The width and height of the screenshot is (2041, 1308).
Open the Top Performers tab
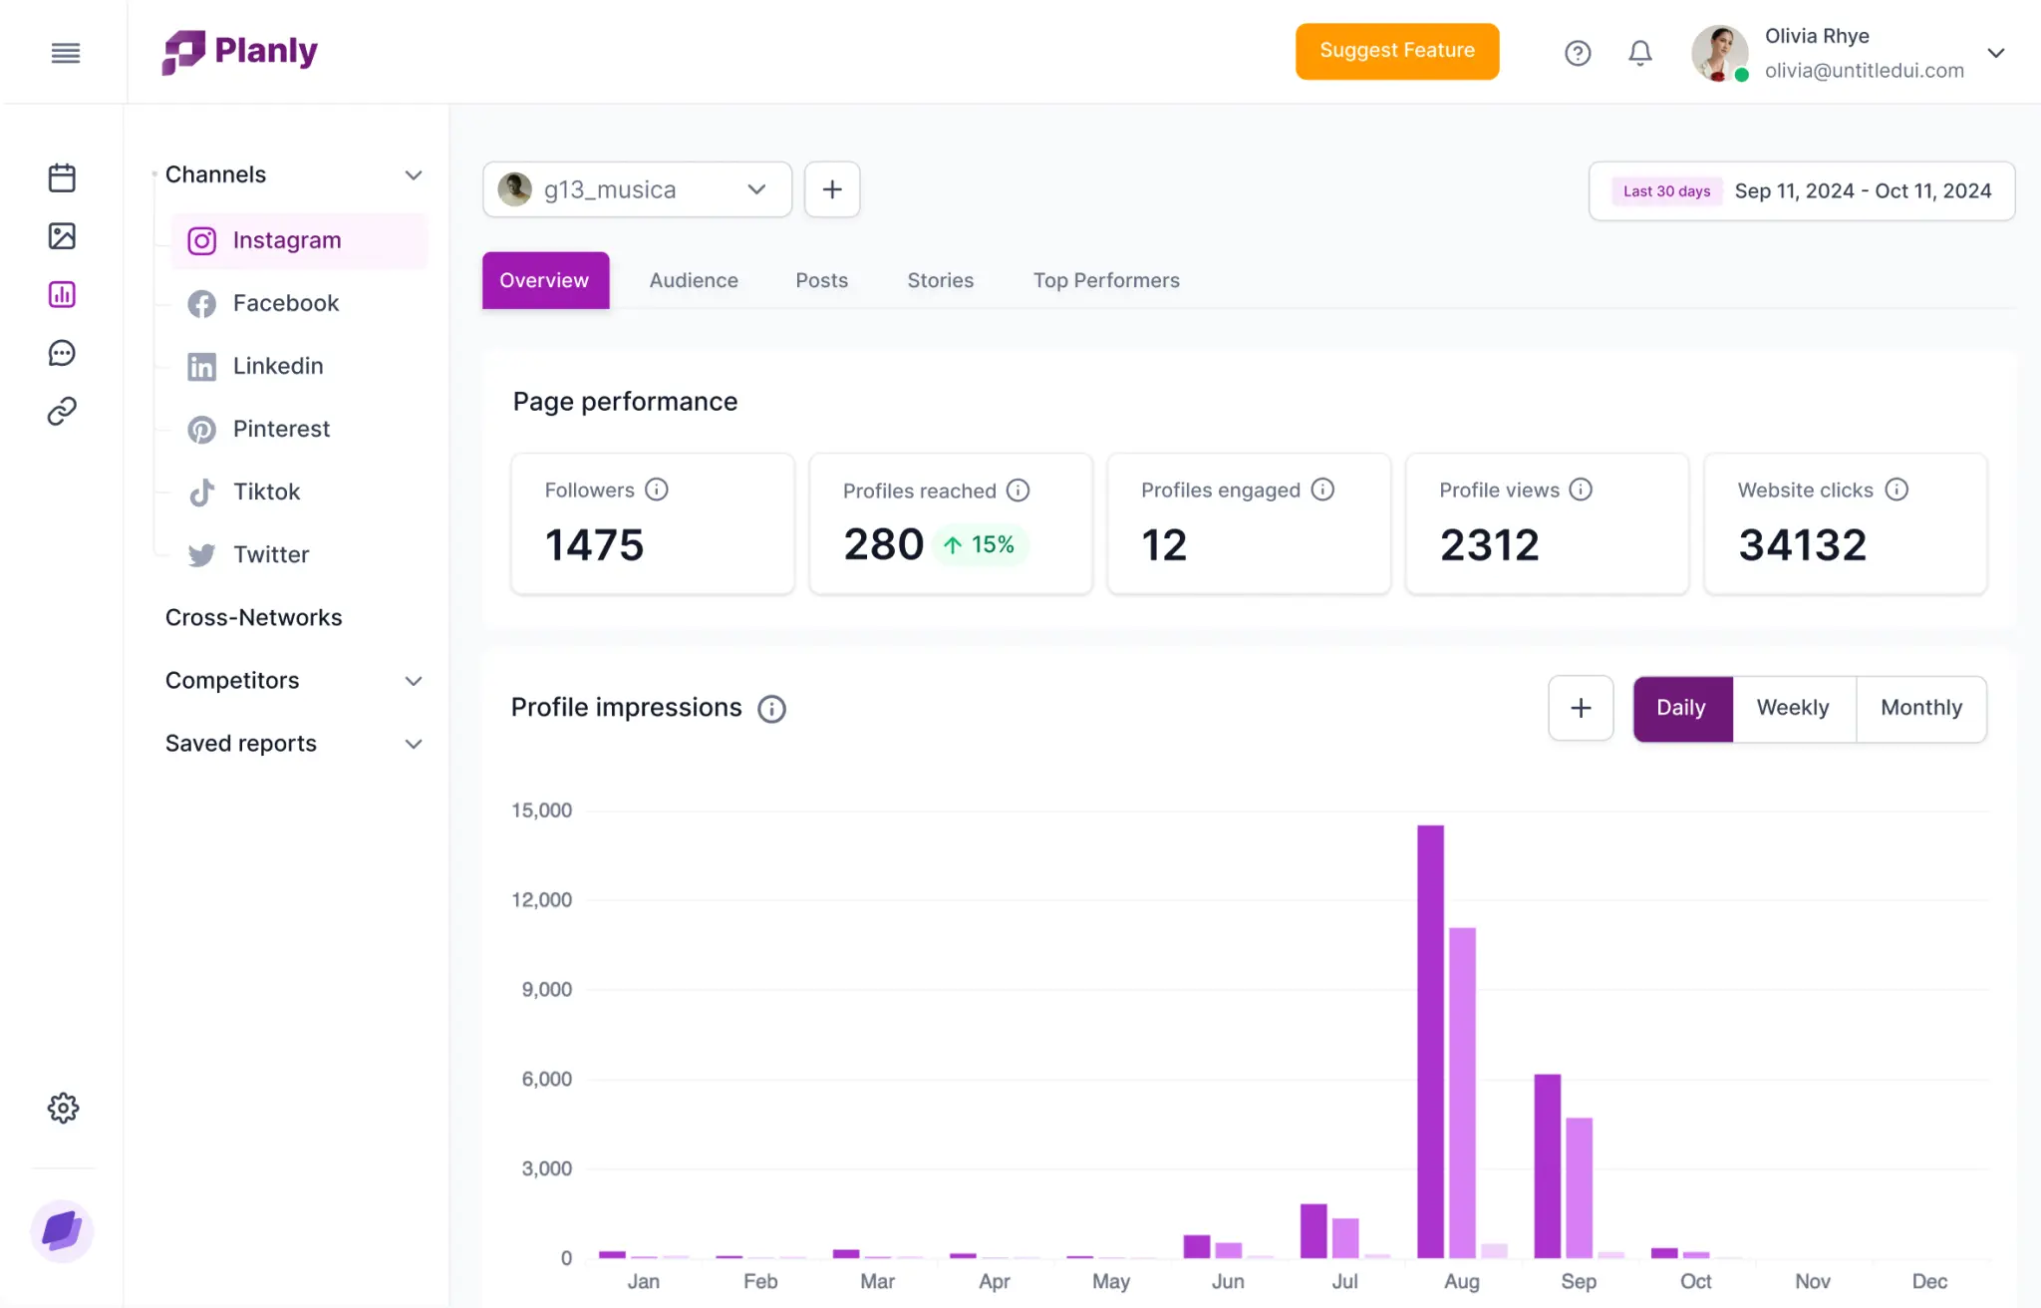(x=1105, y=280)
